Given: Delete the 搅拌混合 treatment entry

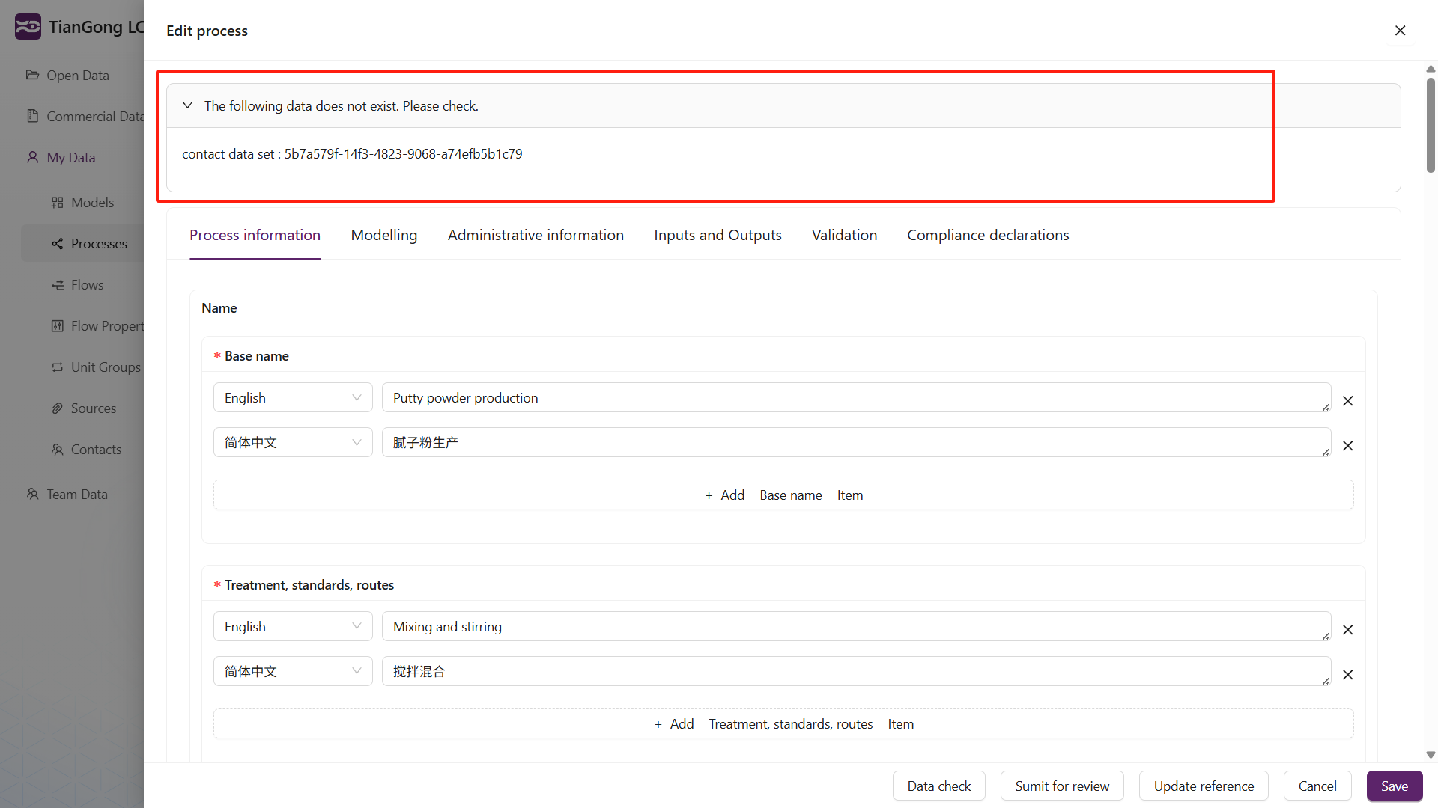Looking at the screenshot, I should coord(1347,675).
